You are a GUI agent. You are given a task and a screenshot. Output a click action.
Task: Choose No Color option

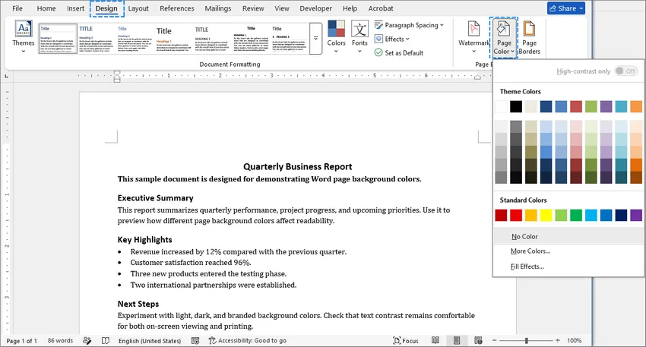click(568, 236)
